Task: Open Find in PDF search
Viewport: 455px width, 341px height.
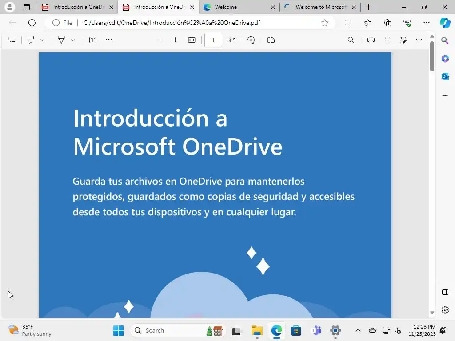Action: (x=351, y=40)
